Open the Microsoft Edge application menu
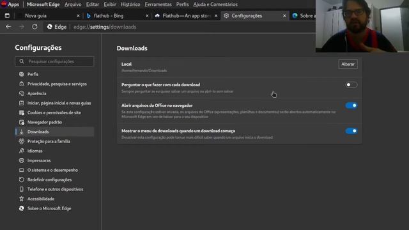The height and width of the screenshot is (230, 409). pyautogui.click(x=43, y=4)
